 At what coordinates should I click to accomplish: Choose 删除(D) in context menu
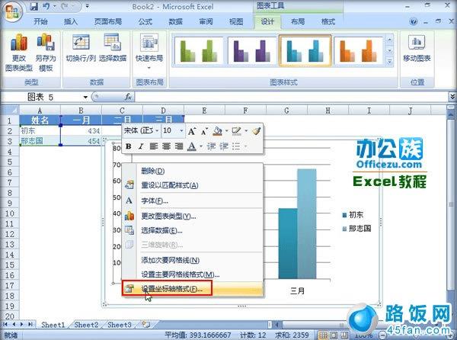[193, 171]
